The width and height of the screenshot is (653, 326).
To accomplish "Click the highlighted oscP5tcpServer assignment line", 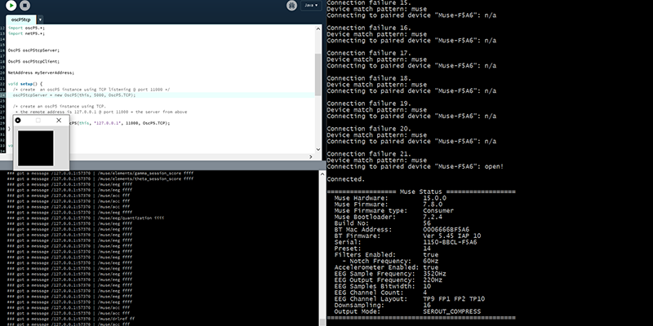I will click(73, 95).
